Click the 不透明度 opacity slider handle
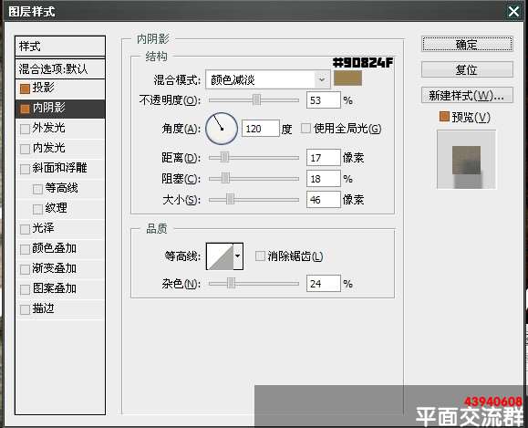This screenshot has height=428, width=528. tap(256, 100)
